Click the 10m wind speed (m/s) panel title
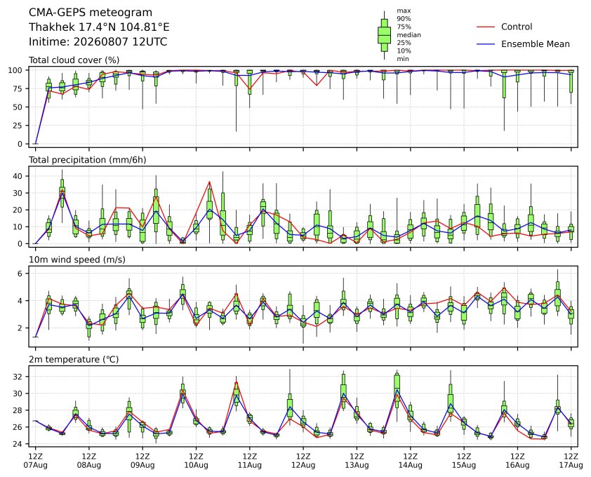 (x=77, y=260)
